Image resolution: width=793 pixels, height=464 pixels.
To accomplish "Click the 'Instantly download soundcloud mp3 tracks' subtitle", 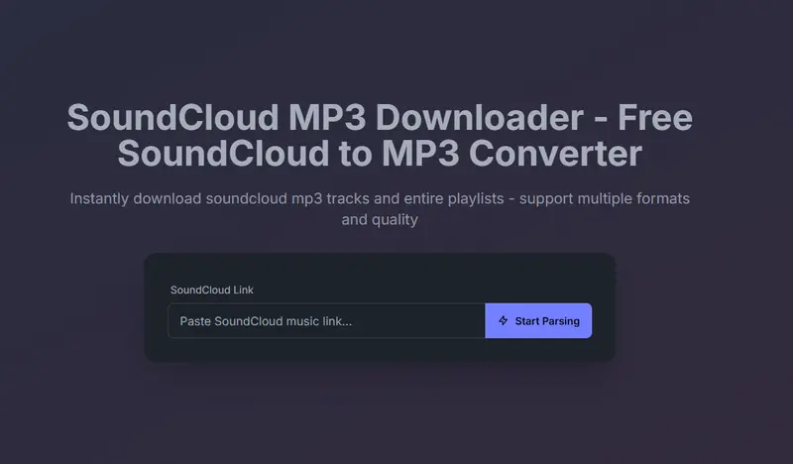I will click(x=380, y=208).
